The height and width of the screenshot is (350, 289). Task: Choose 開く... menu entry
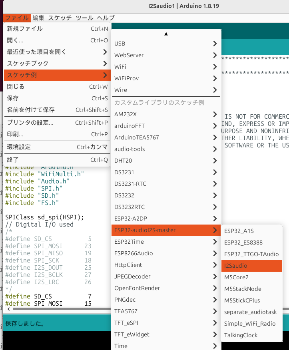coord(57,40)
